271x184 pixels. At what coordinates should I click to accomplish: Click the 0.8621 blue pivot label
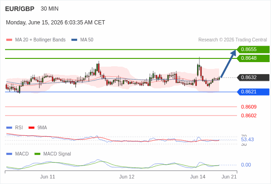pos(253,92)
